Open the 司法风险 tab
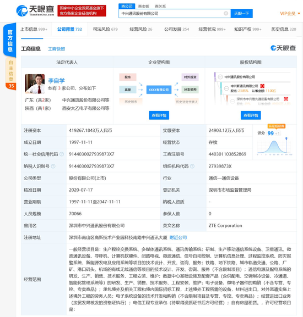This screenshot has width=303, height=317. (x=105, y=29)
